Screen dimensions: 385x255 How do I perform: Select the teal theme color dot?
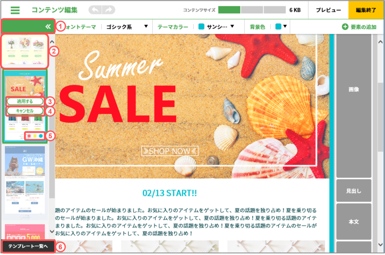pyautogui.click(x=41, y=136)
